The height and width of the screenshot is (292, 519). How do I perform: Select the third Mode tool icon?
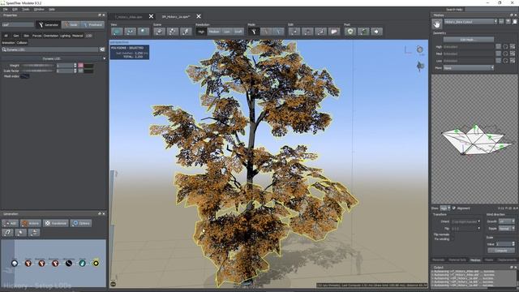pyautogui.click(x=279, y=32)
